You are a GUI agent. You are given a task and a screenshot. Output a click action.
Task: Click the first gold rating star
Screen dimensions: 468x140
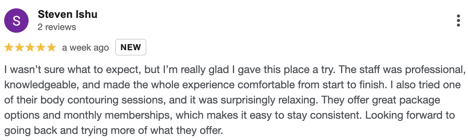coord(9,48)
